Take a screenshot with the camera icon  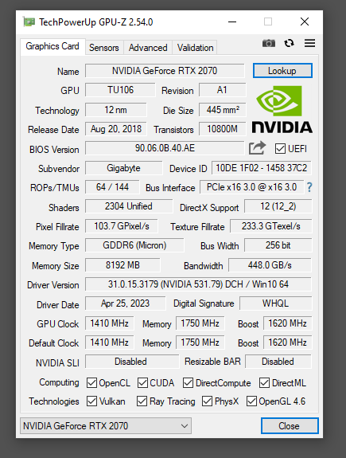point(269,44)
